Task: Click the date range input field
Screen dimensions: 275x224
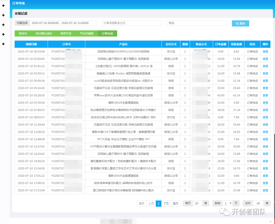Action: pyautogui.click(x=63, y=23)
